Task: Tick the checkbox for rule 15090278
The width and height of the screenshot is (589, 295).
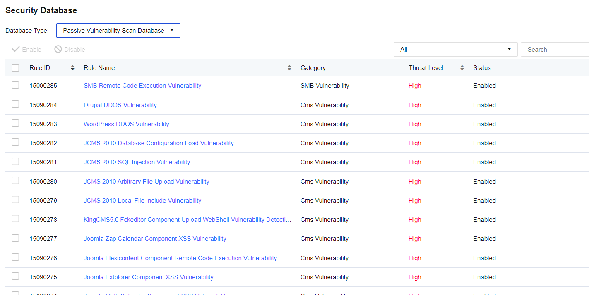Action: (x=15, y=219)
